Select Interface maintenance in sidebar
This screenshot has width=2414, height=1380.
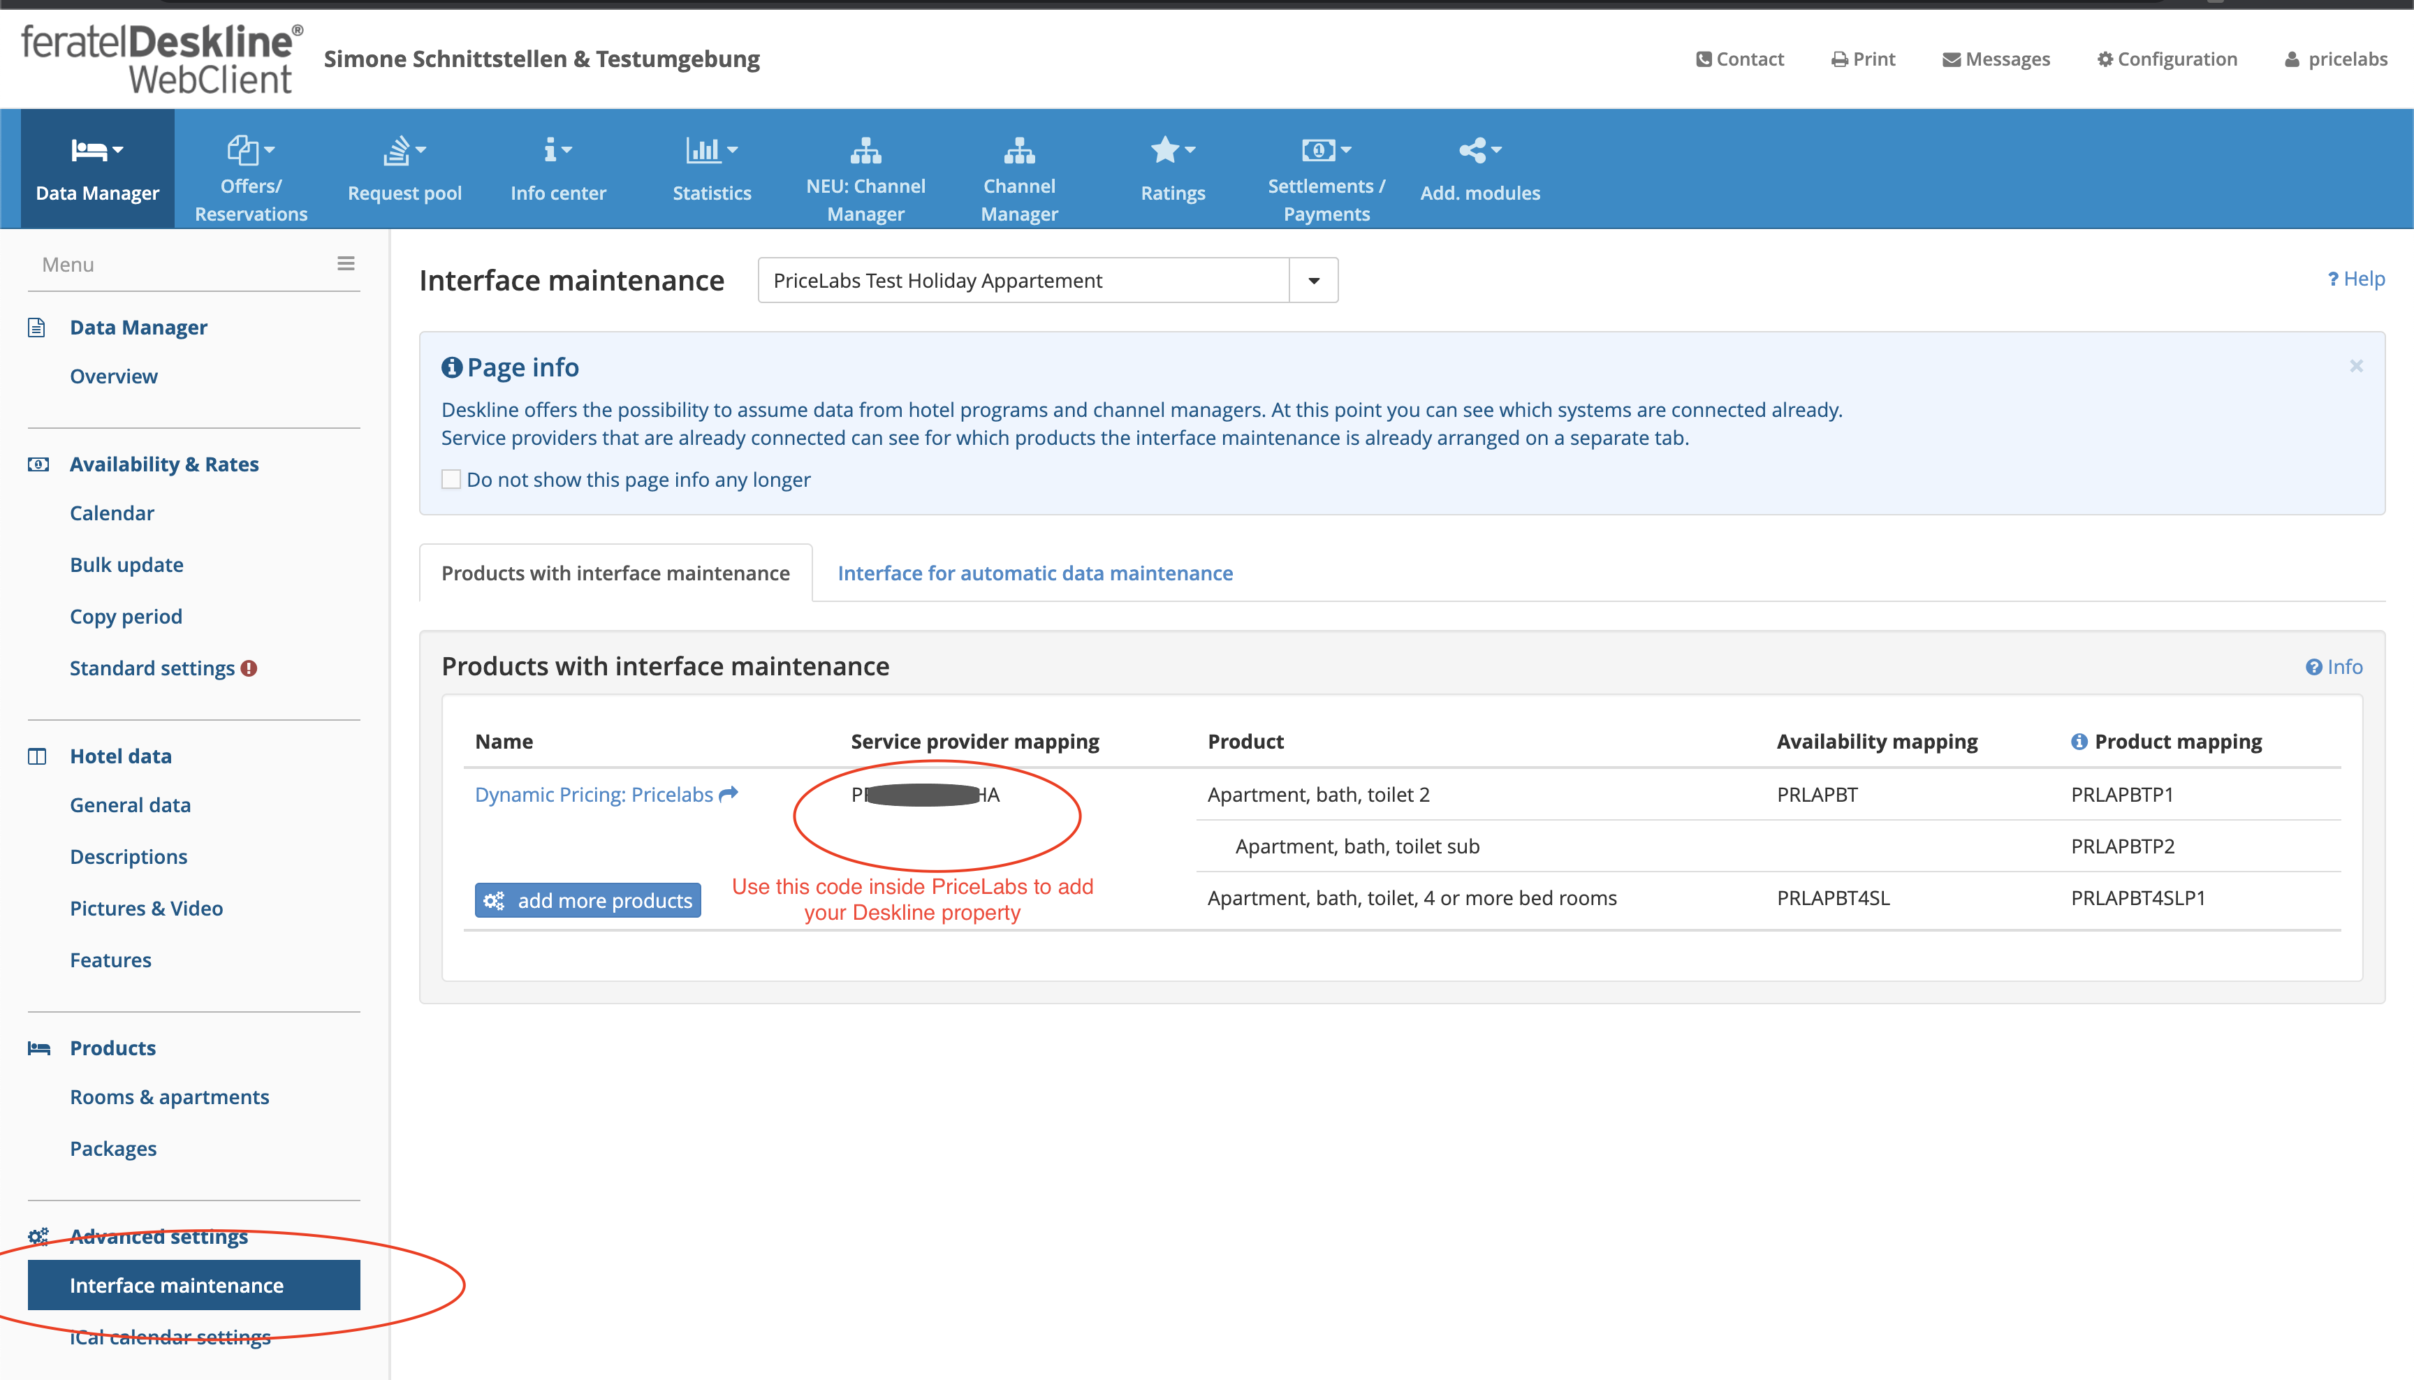pyautogui.click(x=194, y=1285)
